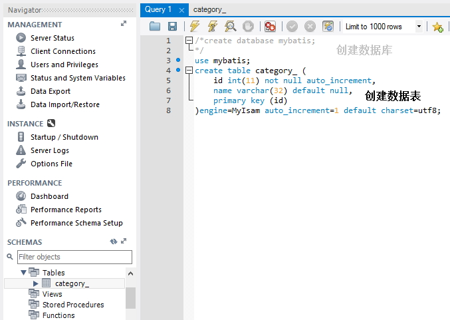Expand the Schemas panel with arrows icon
Image resolution: width=450 pixels, height=320 pixels.
(124, 241)
